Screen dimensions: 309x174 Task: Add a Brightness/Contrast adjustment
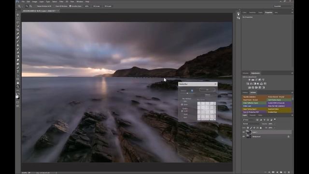click(249, 80)
